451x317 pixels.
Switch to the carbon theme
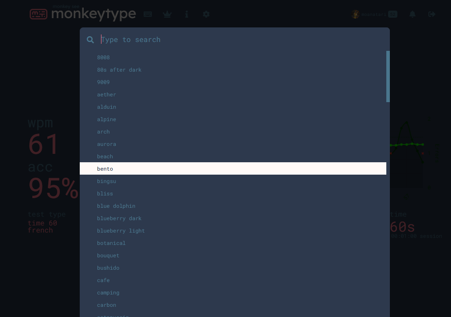(x=106, y=305)
